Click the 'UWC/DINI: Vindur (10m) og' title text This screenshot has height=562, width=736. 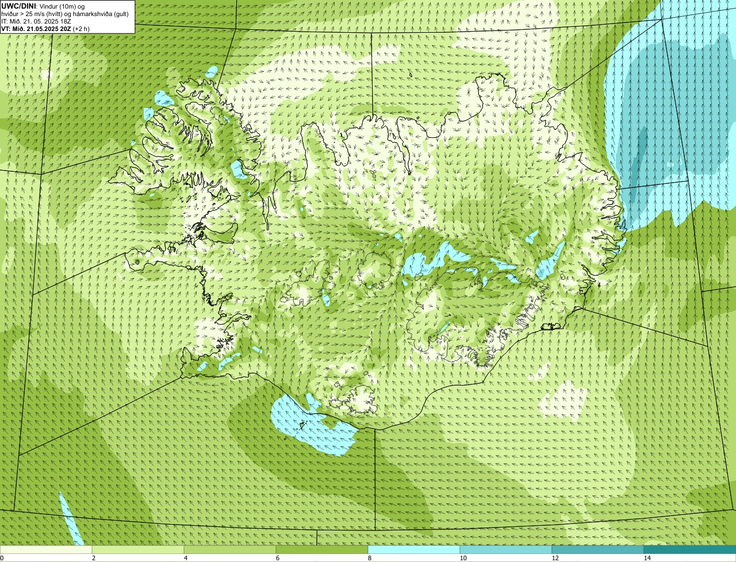point(43,6)
